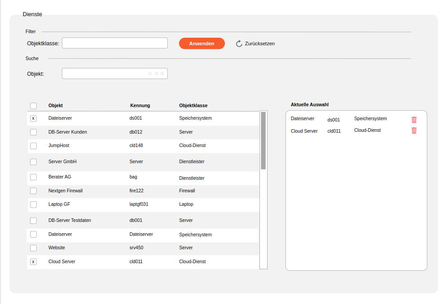Viewport: 447px width, 304px height.
Task: Click the 'JumpHost' object name
Action: pos(59,145)
